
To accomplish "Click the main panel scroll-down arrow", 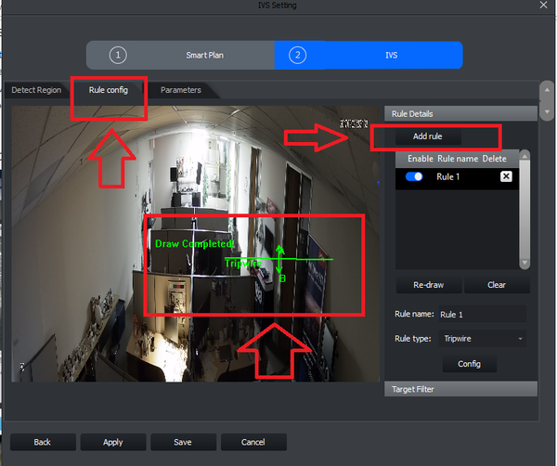I will (x=547, y=111).
